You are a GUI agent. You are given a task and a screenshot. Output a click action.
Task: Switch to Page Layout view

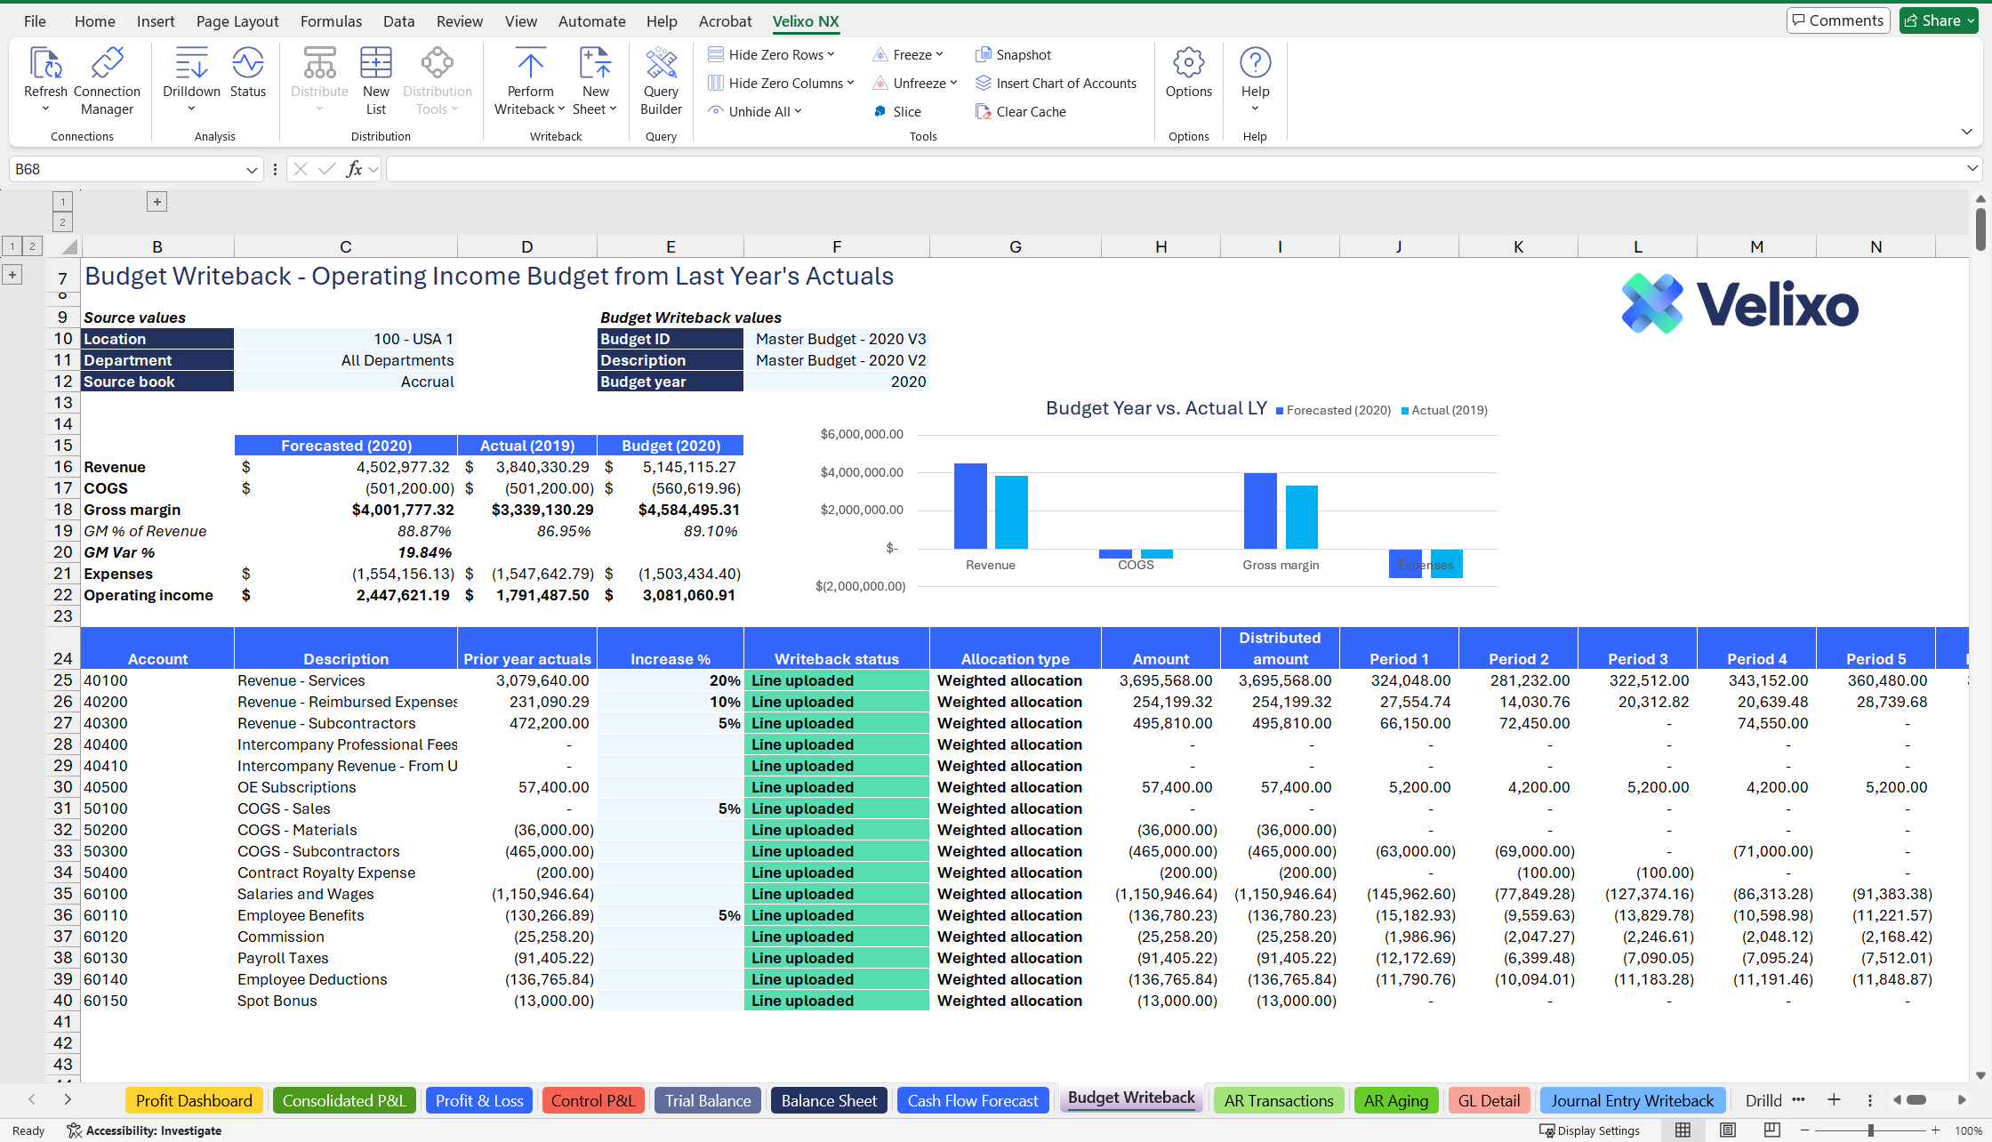[x=1728, y=1130]
